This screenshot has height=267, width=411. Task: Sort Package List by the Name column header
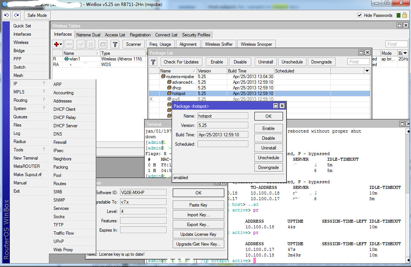click(178, 71)
